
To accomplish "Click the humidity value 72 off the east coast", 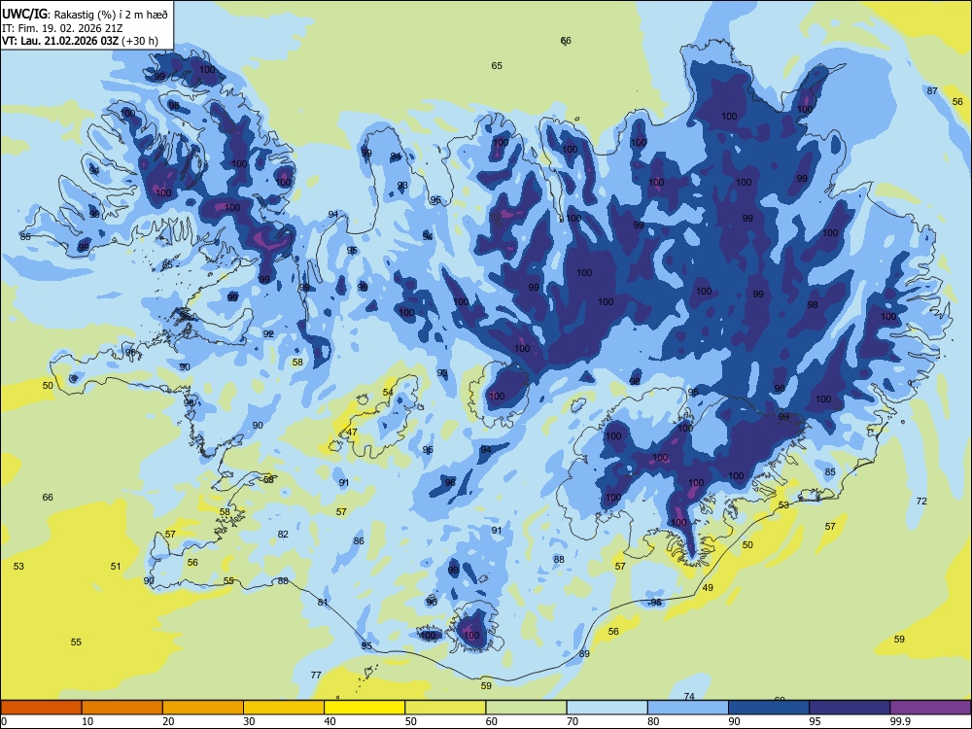I will (x=921, y=501).
